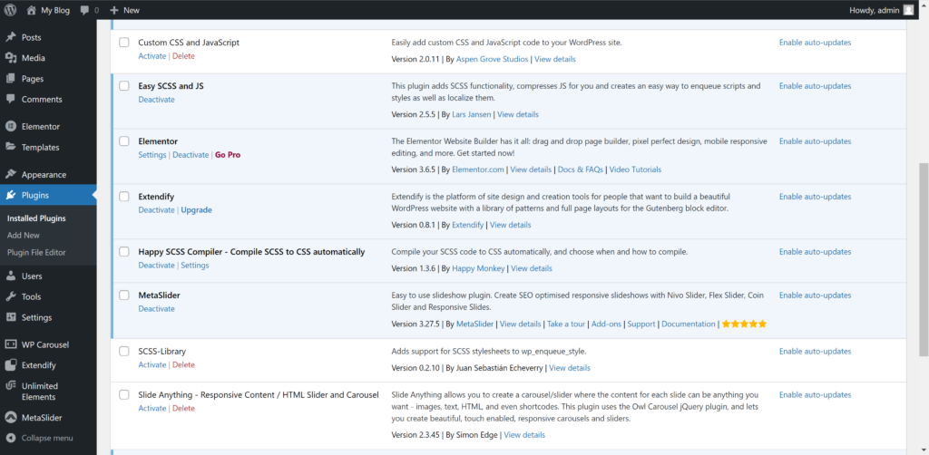This screenshot has width=929, height=455.
Task: Open the WordPress logo menu
Action: click(10, 10)
